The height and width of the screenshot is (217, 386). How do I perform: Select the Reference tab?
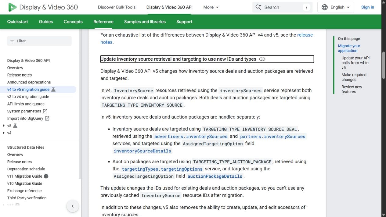[103, 22]
